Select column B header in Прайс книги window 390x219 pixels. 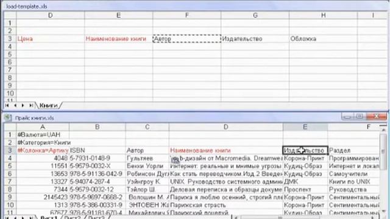coord(97,127)
